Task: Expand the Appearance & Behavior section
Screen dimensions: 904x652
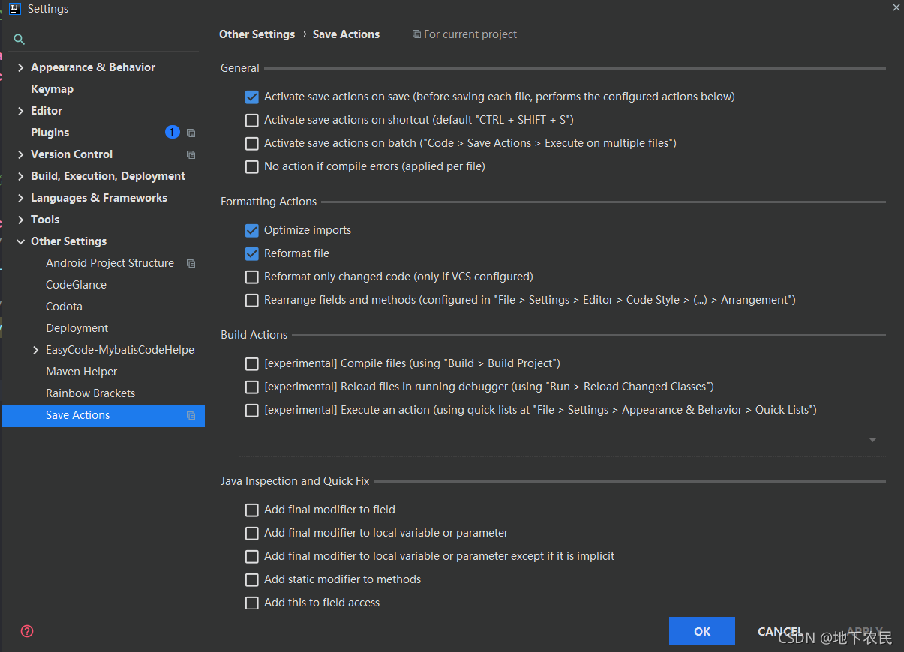Action: tap(20, 67)
